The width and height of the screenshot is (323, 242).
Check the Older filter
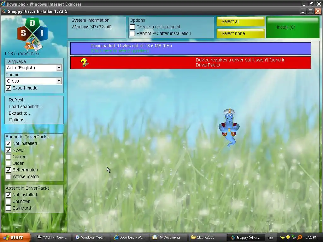tap(8, 163)
